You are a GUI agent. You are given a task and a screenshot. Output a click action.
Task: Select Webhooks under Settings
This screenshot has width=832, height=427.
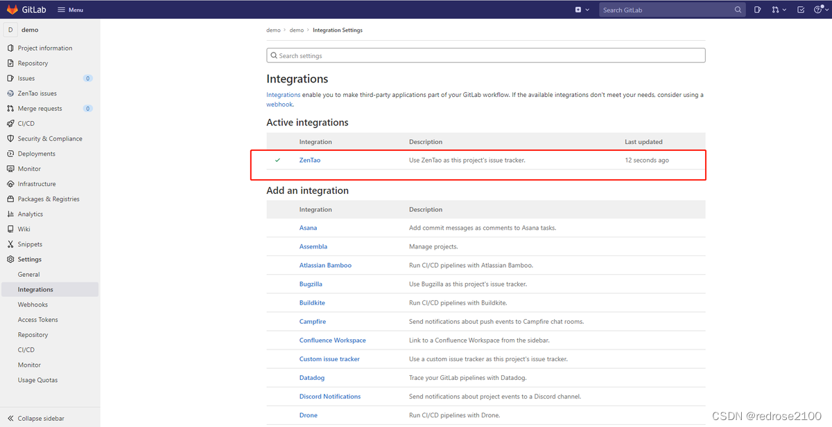tap(33, 305)
